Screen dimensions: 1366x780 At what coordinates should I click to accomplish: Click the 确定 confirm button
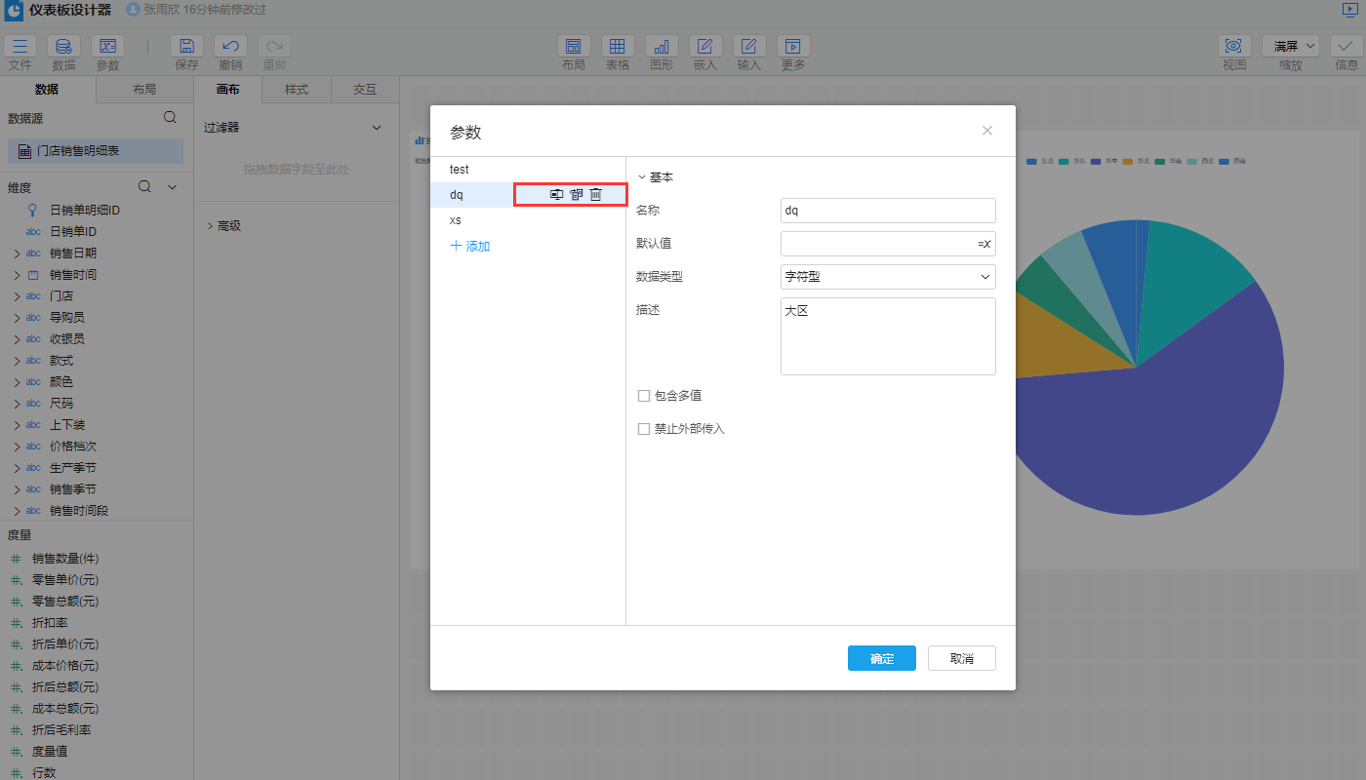click(x=881, y=659)
